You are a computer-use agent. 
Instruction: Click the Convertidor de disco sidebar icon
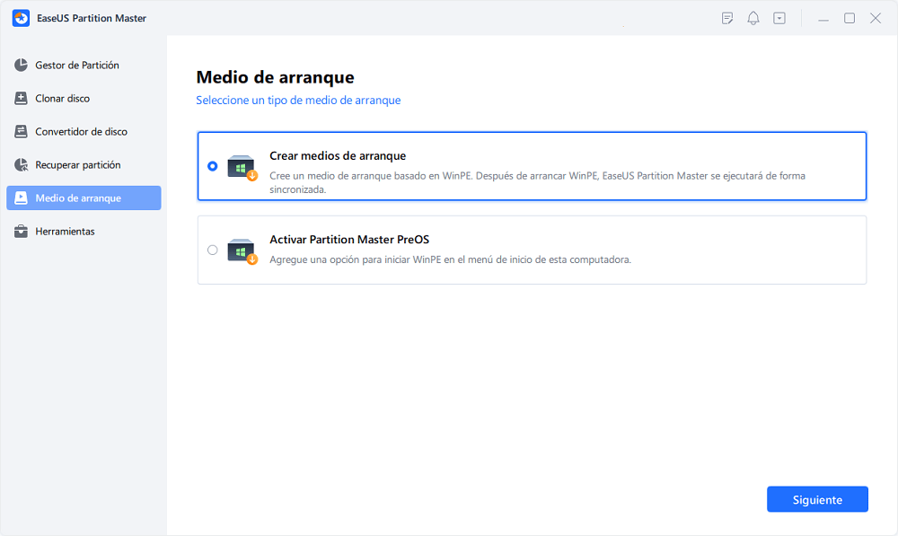coord(22,132)
